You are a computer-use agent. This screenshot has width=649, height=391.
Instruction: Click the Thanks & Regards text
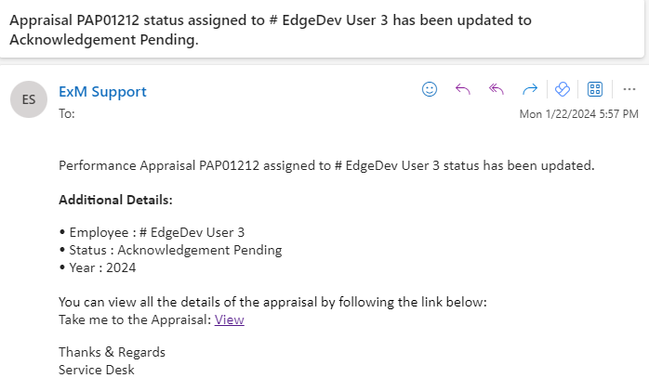point(112,352)
